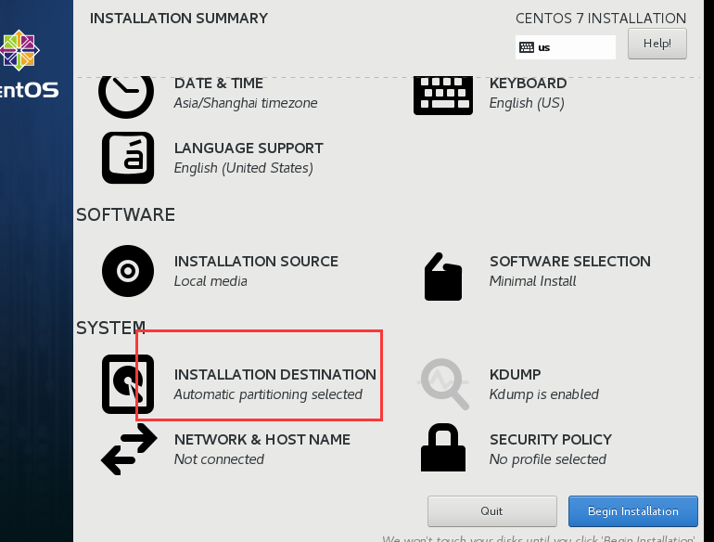Click the Network arrows icon
Viewport: 714px width, 542px height.
tap(129, 449)
